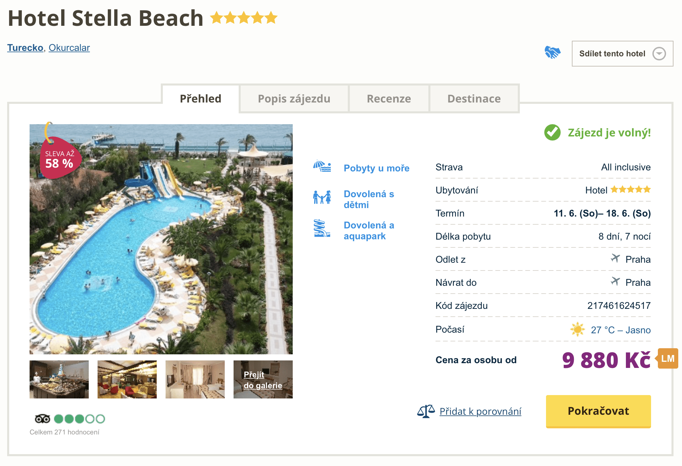Open the Turecko country link
Image resolution: width=682 pixels, height=466 pixels.
(x=25, y=48)
